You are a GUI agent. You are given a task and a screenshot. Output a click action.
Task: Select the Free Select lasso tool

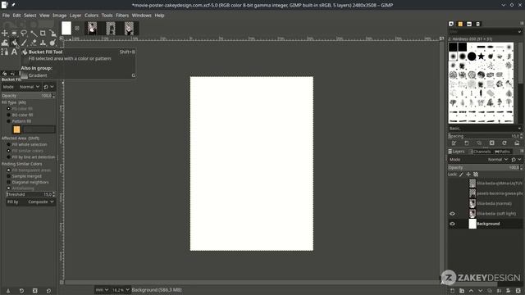click(24, 33)
